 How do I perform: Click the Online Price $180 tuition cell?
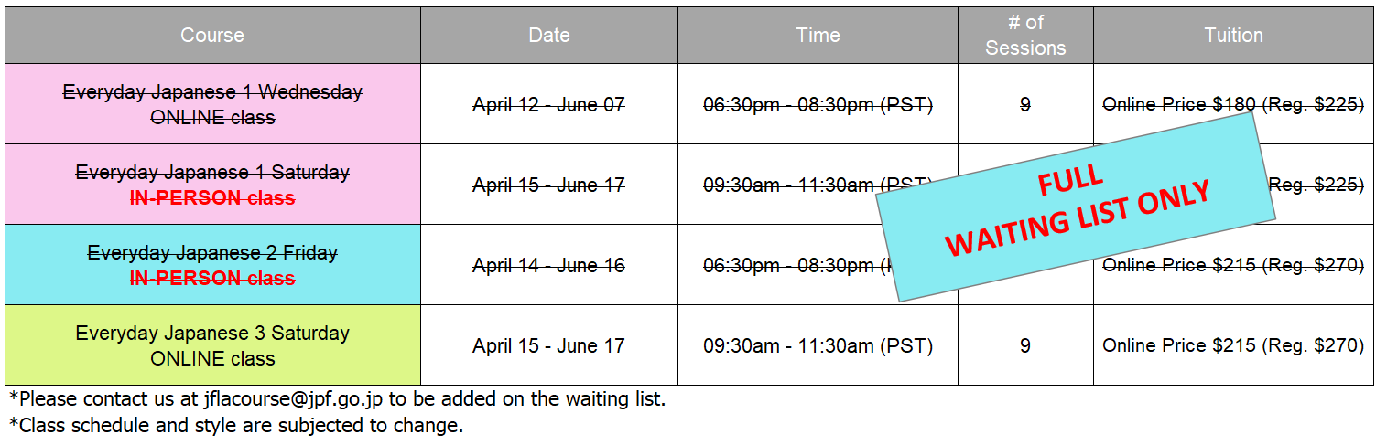tap(1233, 104)
